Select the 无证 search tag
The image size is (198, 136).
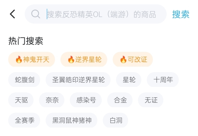click(x=151, y=100)
